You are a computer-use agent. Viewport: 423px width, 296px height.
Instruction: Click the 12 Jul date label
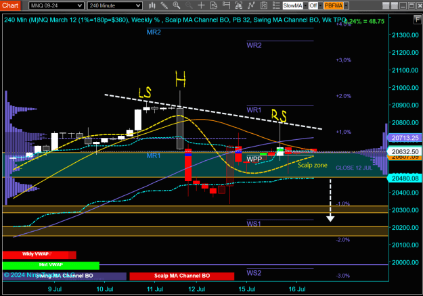pos(197,289)
